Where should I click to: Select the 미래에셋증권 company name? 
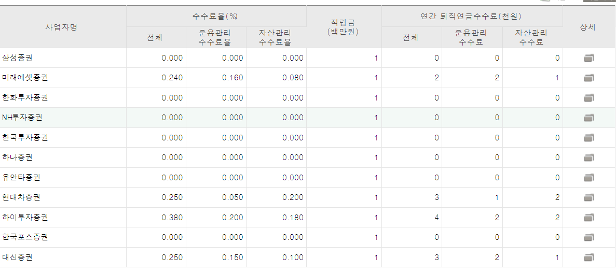25,78
